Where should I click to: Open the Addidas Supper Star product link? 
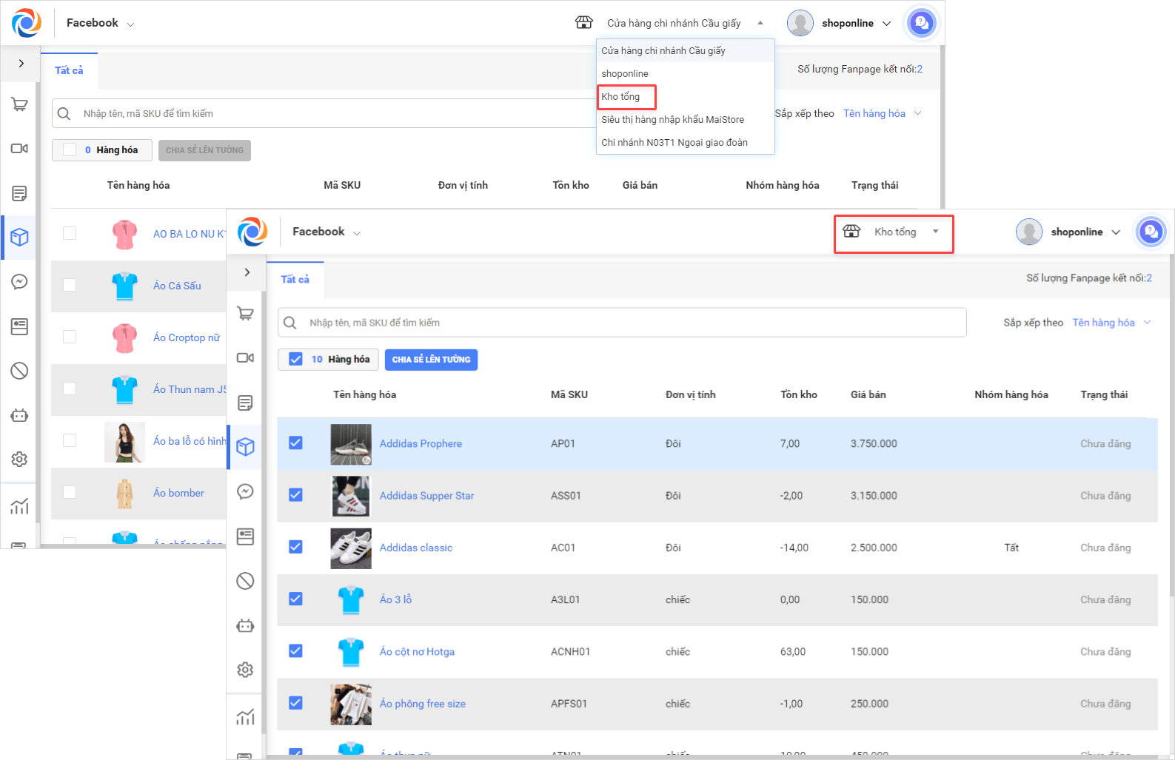(426, 496)
